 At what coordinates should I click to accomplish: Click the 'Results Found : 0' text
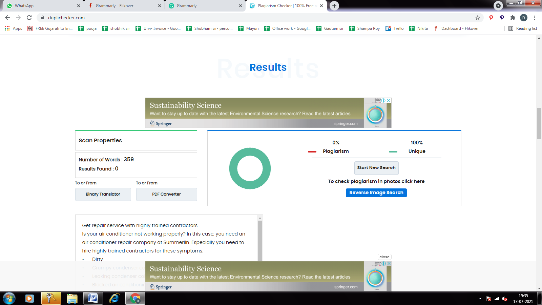99,169
